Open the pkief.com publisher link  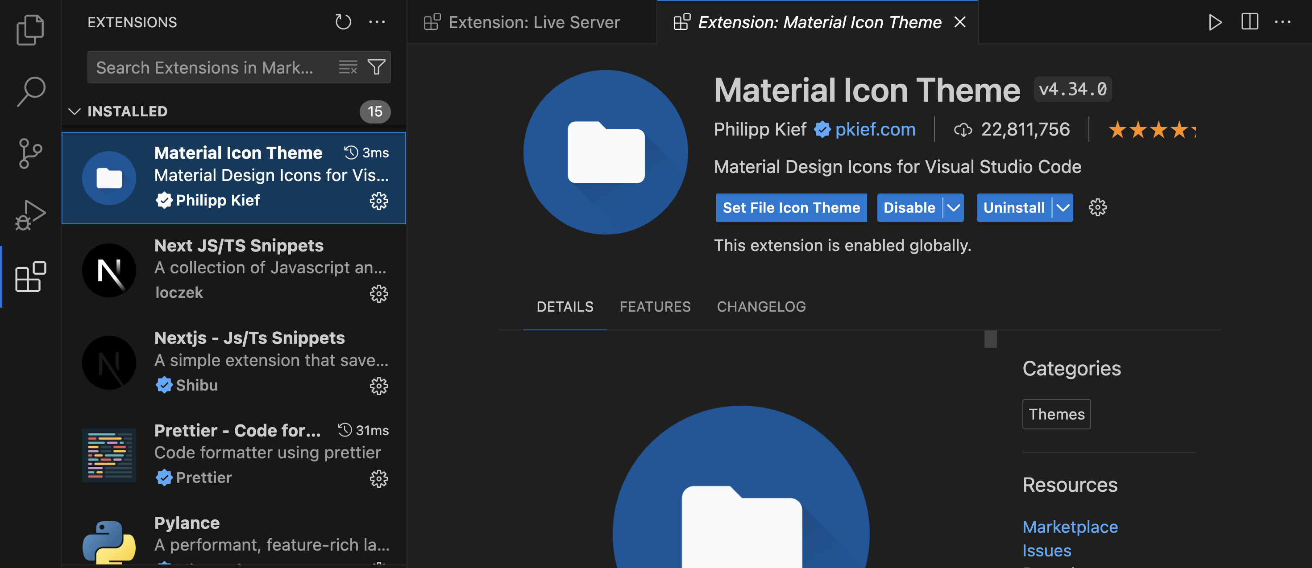pyautogui.click(x=875, y=129)
